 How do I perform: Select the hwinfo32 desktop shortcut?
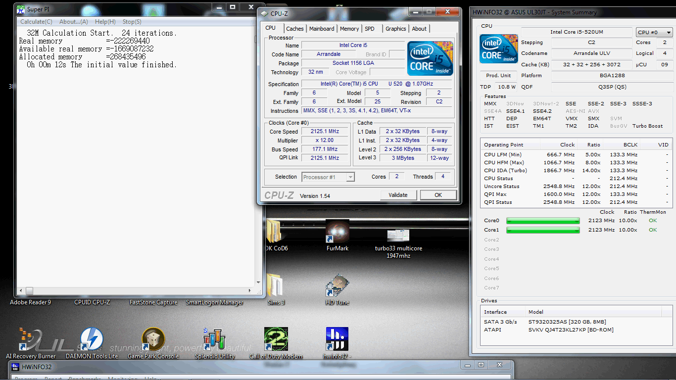coord(337,343)
